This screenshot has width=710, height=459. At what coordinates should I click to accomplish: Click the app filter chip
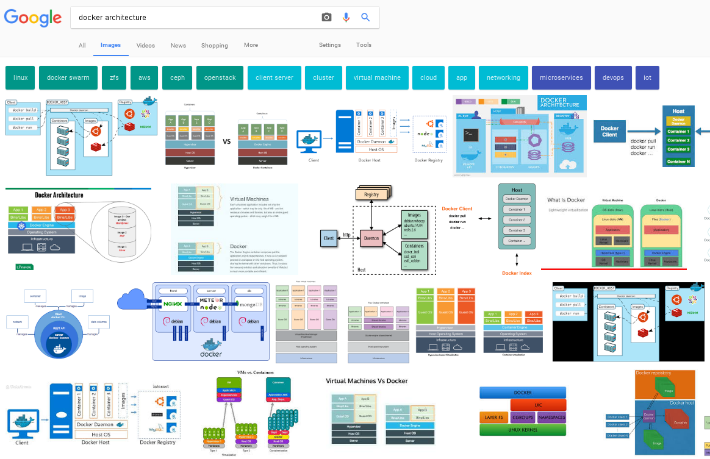coord(461,77)
